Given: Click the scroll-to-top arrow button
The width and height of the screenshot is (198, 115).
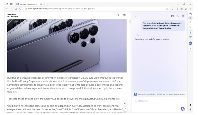Looking at the screenshot, I should click(x=125, y=109).
